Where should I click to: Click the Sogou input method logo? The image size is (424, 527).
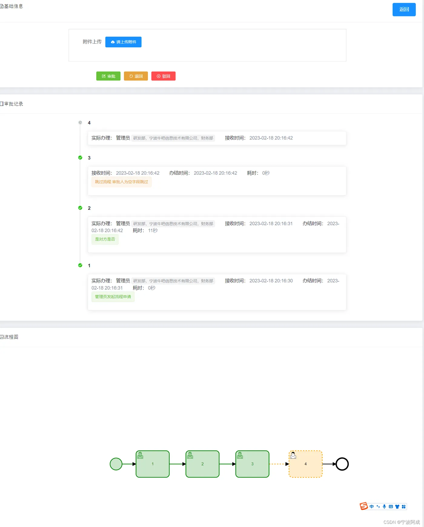[364, 506]
